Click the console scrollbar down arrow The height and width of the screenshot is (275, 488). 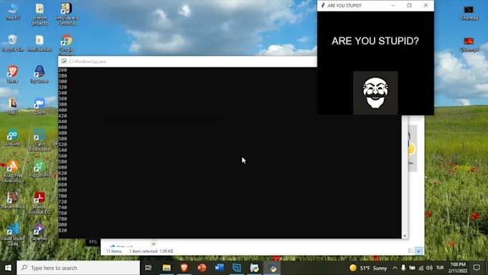[405, 236]
